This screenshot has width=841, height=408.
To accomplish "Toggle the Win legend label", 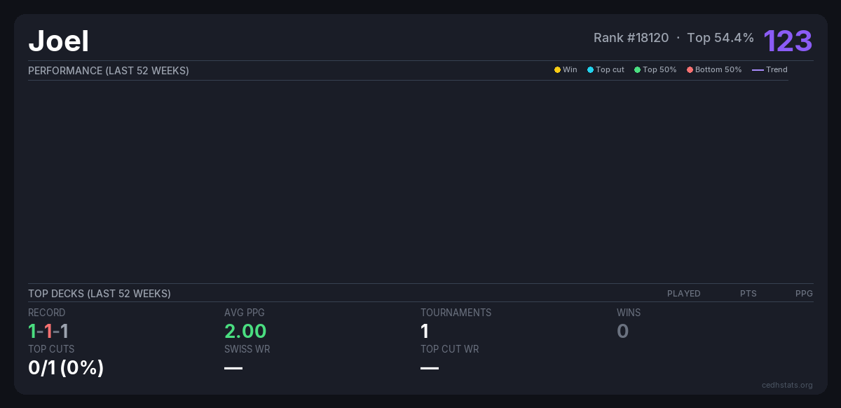I will [x=570, y=70].
